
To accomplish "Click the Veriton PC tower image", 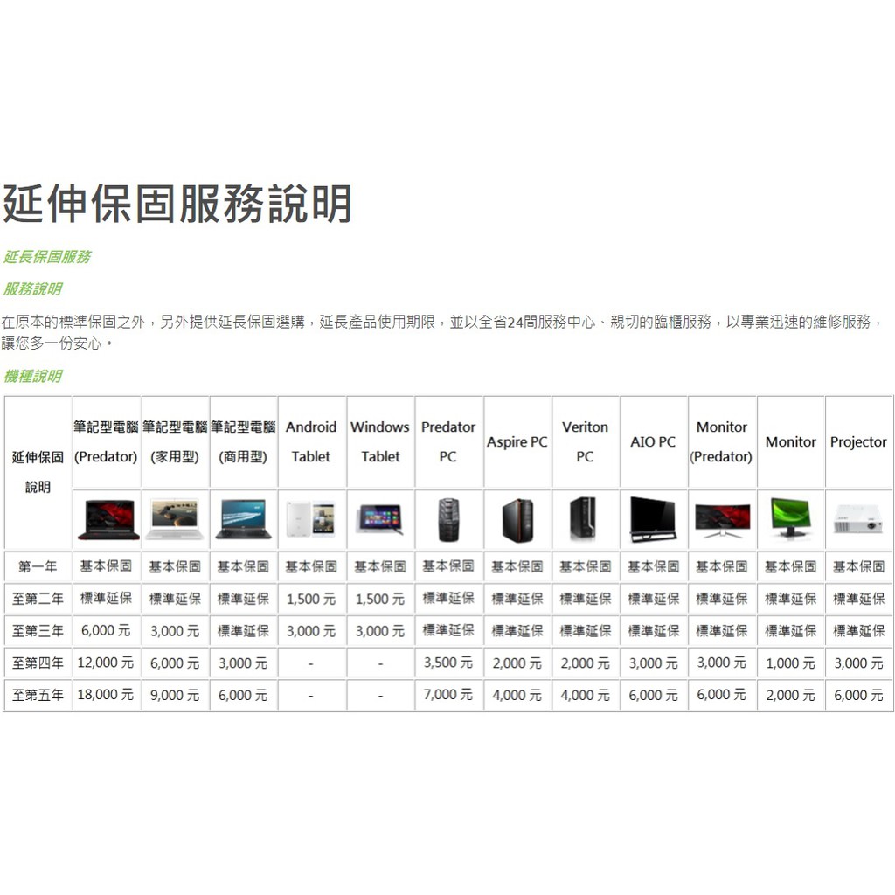I will pos(585,518).
